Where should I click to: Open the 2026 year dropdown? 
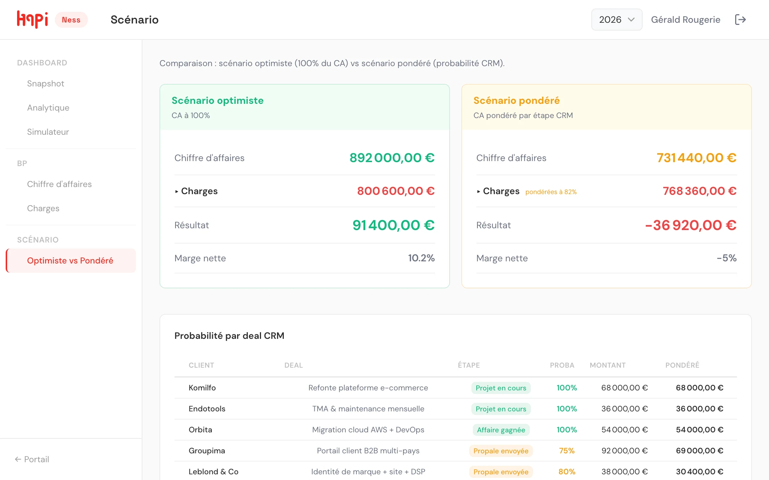[617, 20]
